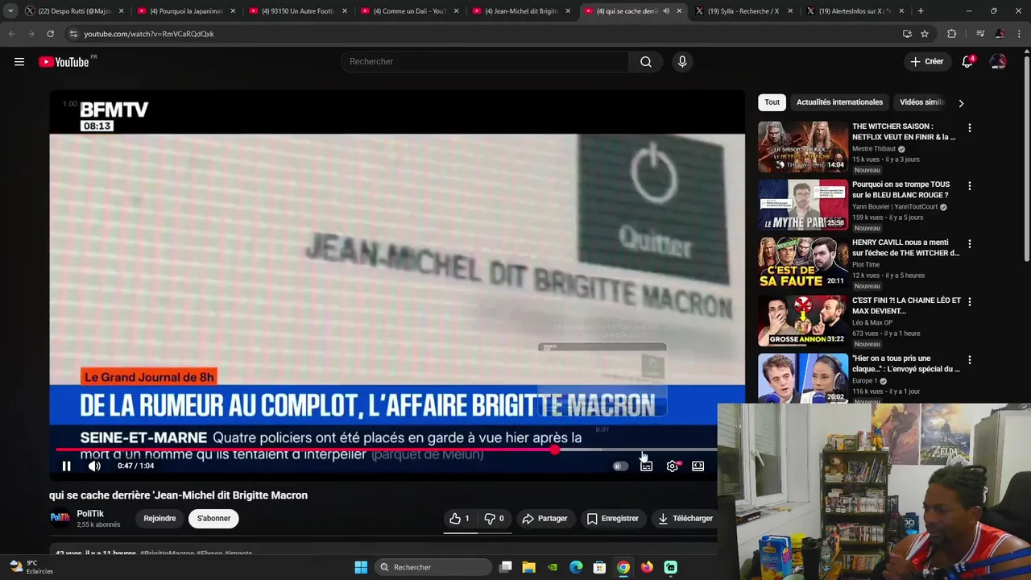Open Windows Start menu
This screenshot has width=1031, height=580.
tap(361, 567)
